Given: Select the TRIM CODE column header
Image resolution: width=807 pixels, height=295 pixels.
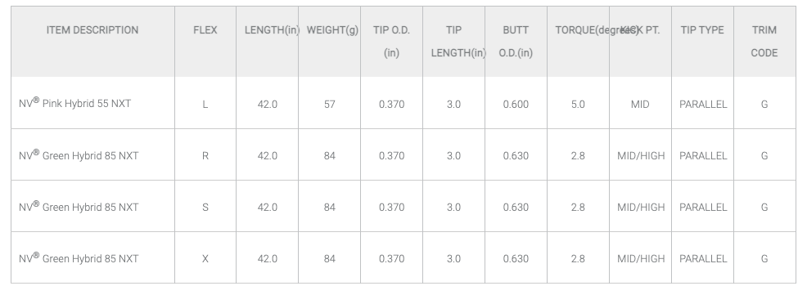Looking at the screenshot, I should tap(764, 42).
